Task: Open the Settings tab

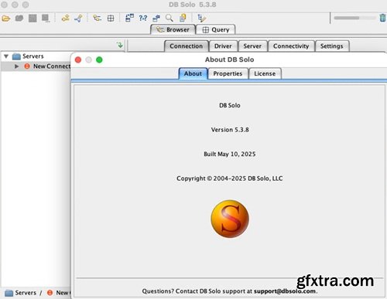Action: (332, 46)
